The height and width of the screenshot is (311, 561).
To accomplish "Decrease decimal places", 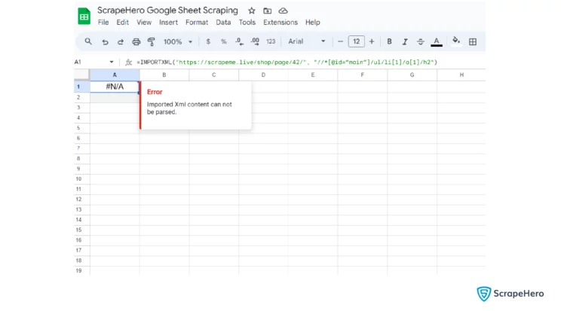I will click(x=239, y=41).
